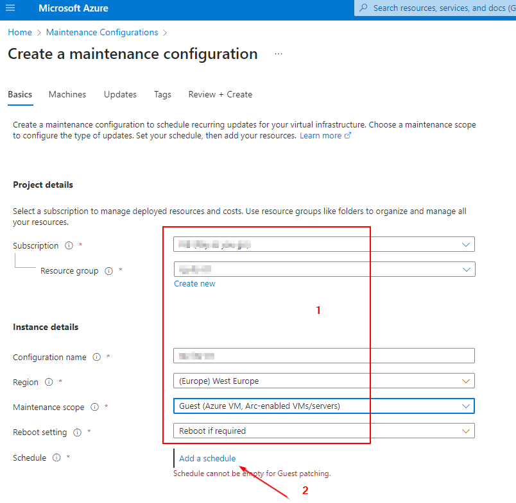Go to Home breadcrumb
Screen dimensions: 516x503
click(x=20, y=32)
